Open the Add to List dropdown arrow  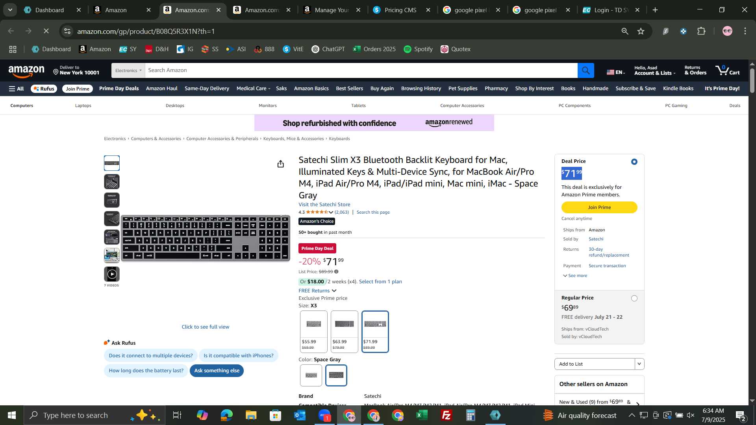coord(639,364)
